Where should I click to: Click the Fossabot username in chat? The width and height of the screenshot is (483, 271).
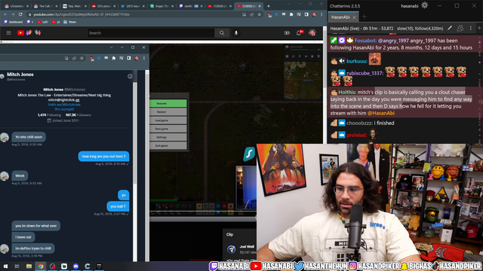coord(365,41)
